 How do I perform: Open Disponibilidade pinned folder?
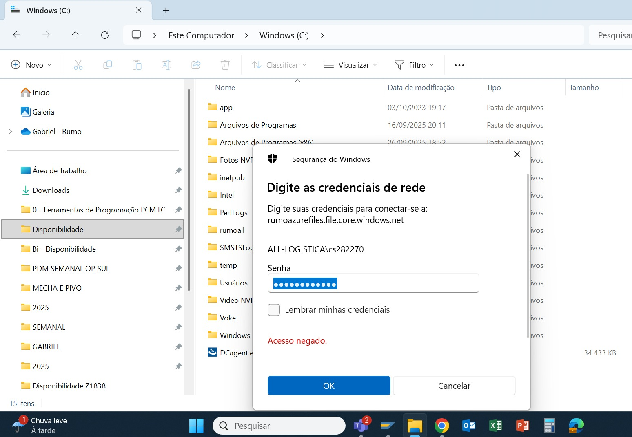(93, 229)
